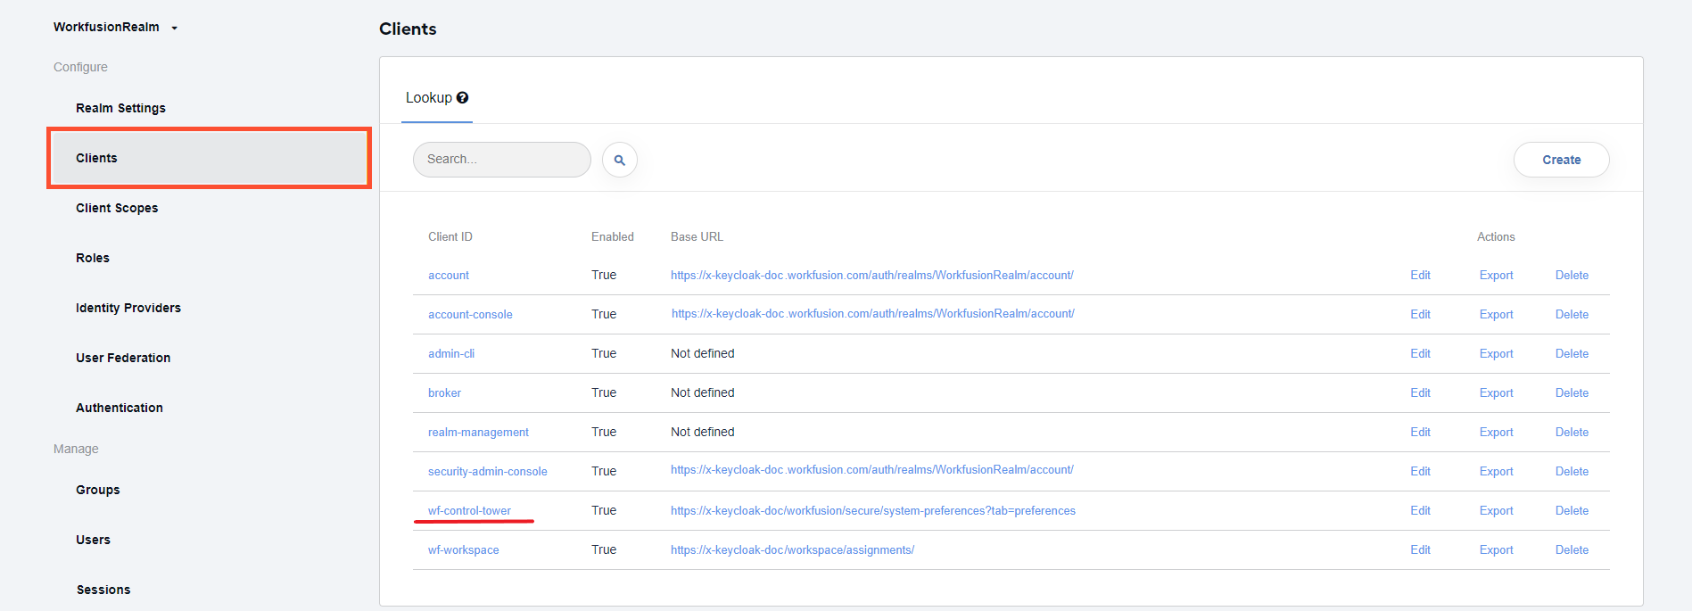The width and height of the screenshot is (1692, 611).
Task: Open the admin-cli client link
Action: click(451, 354)
